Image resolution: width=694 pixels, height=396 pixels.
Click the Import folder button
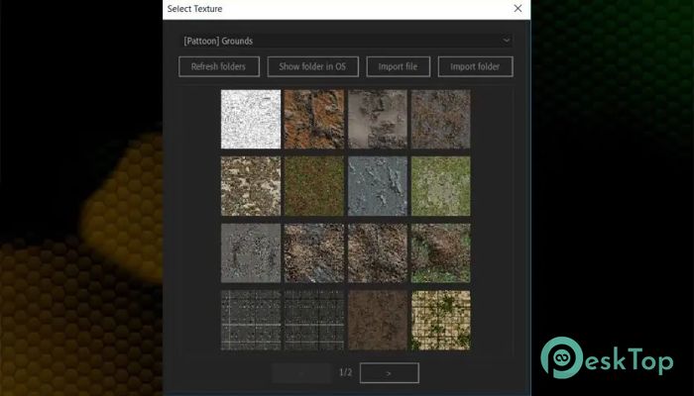click(475, 66)
